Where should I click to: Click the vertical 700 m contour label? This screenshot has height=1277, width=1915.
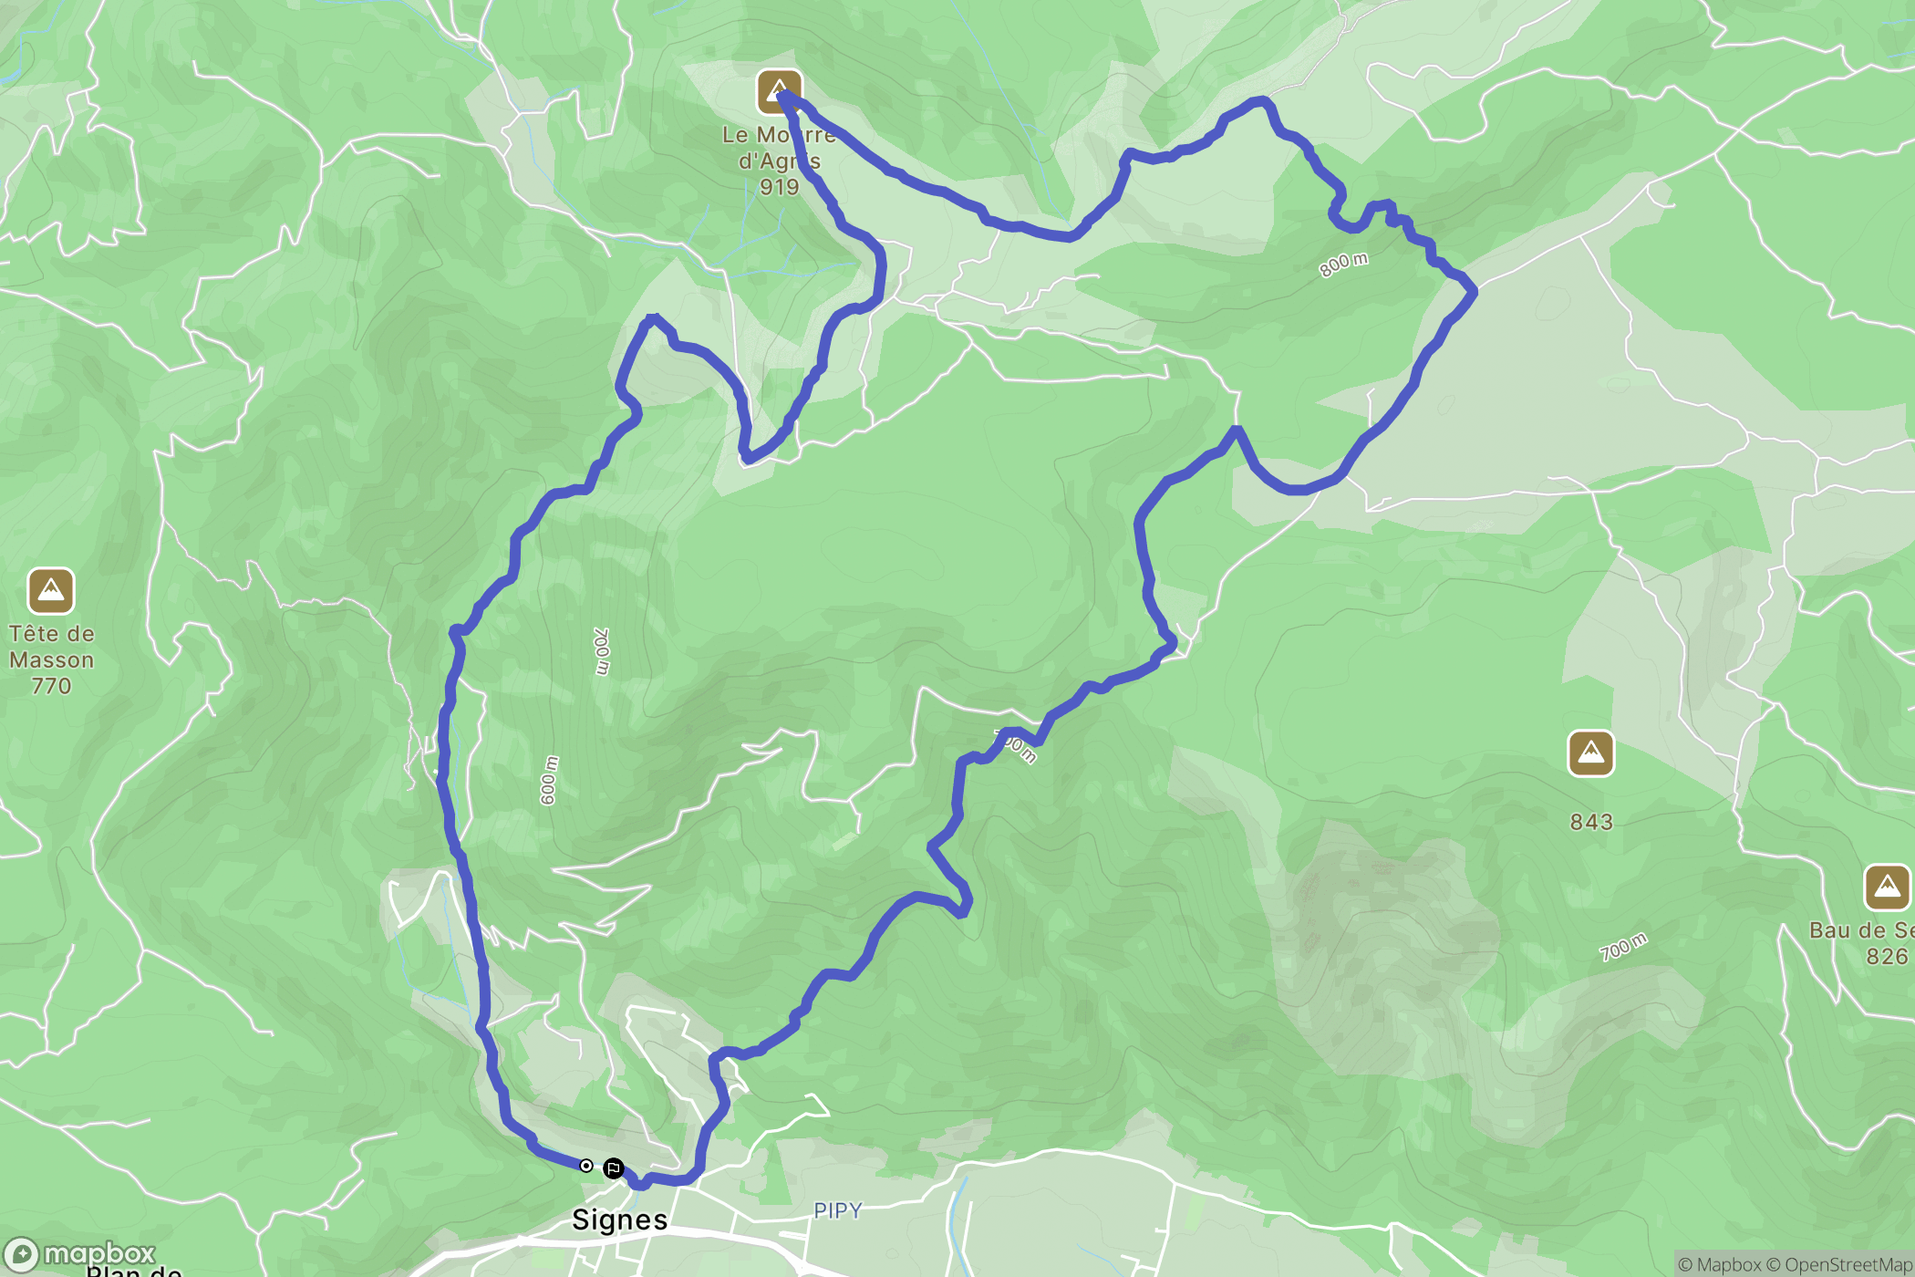[x=602, y=651]
